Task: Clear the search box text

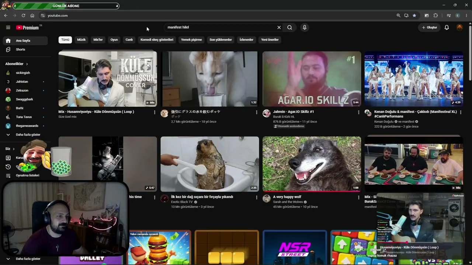Action: pyautogui.click(x=279, y=27)
